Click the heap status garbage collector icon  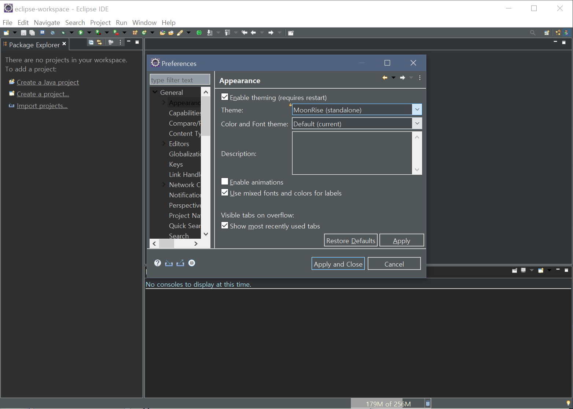pos(428,404)
